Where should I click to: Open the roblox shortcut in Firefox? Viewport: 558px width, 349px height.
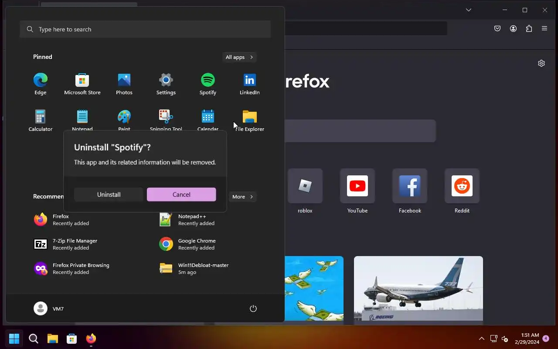[305, 192]
